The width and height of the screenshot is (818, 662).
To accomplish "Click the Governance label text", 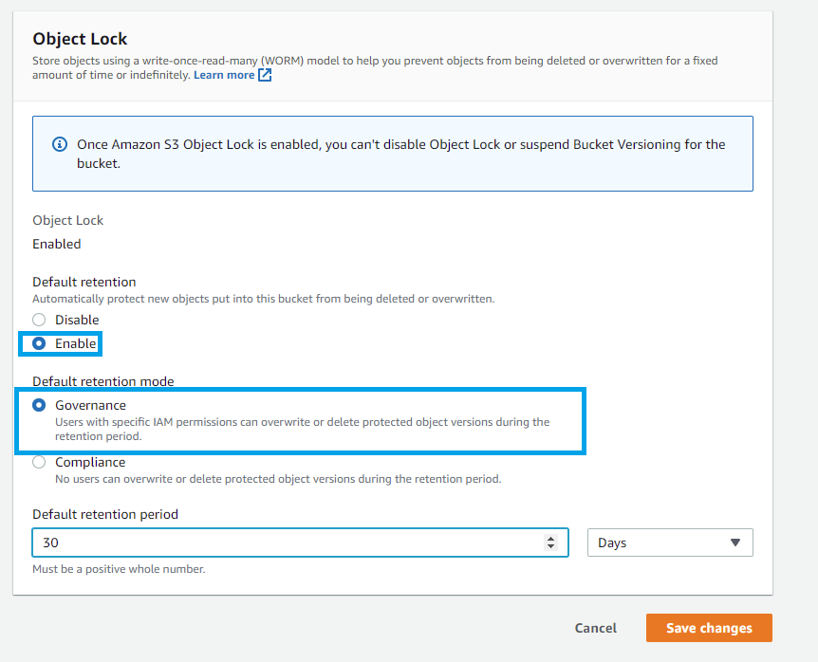I will pyautogui.click(x=91, y=405).
